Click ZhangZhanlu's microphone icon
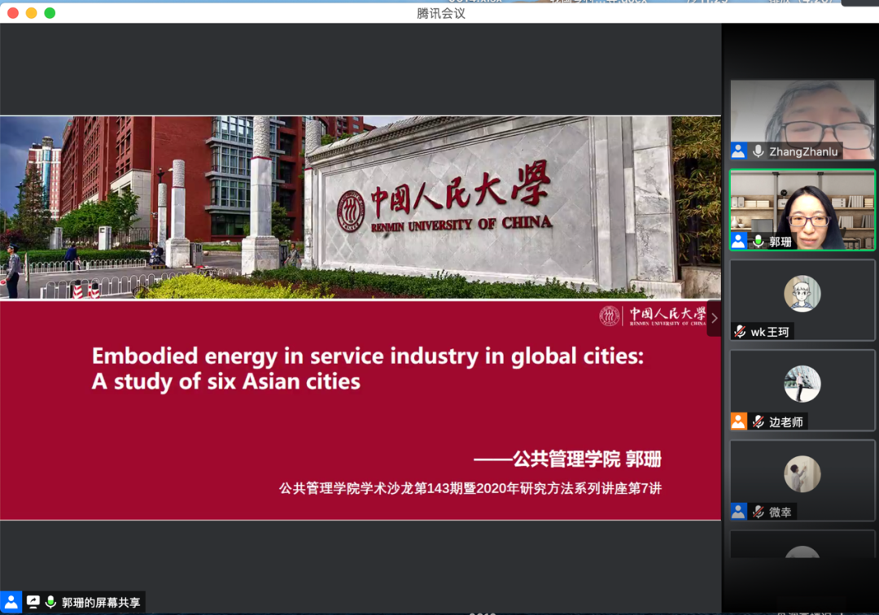The image size is (879, 615). [x=759, y=151]
